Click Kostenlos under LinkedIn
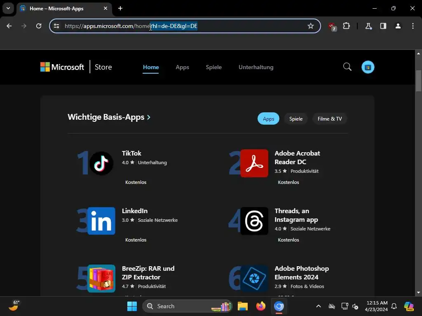The width and height of the screenshot is (422, 316). pyautogui.click(x=136, y=240)
